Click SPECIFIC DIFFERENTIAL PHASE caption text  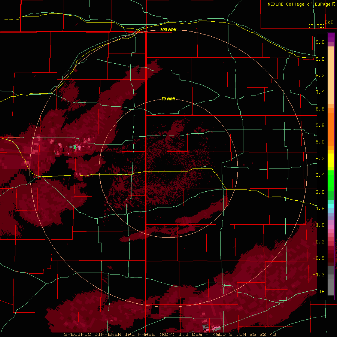point(109,334)
